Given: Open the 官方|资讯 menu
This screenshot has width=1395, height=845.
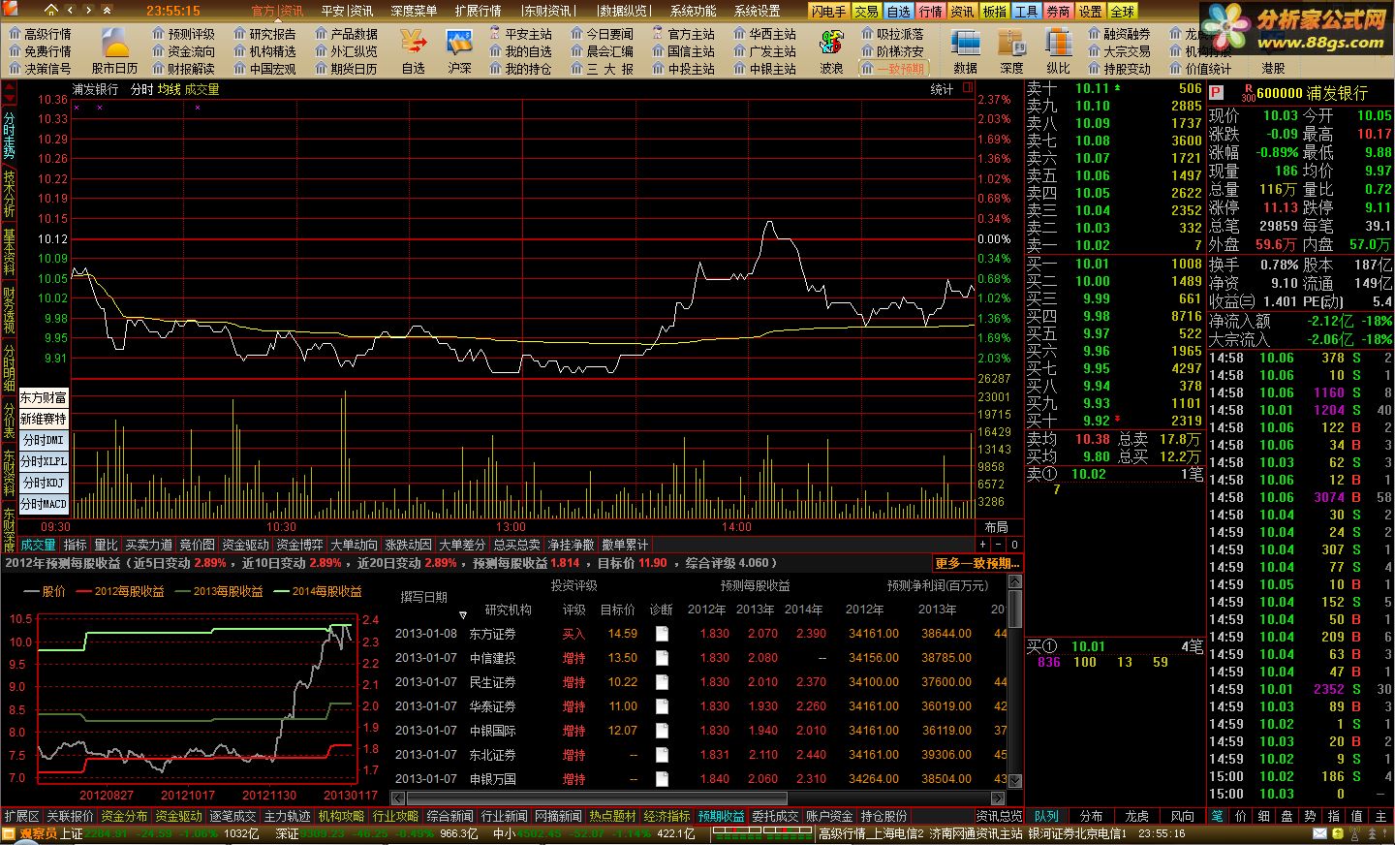Looking at the screenshot, I should (x=277, y=11).
